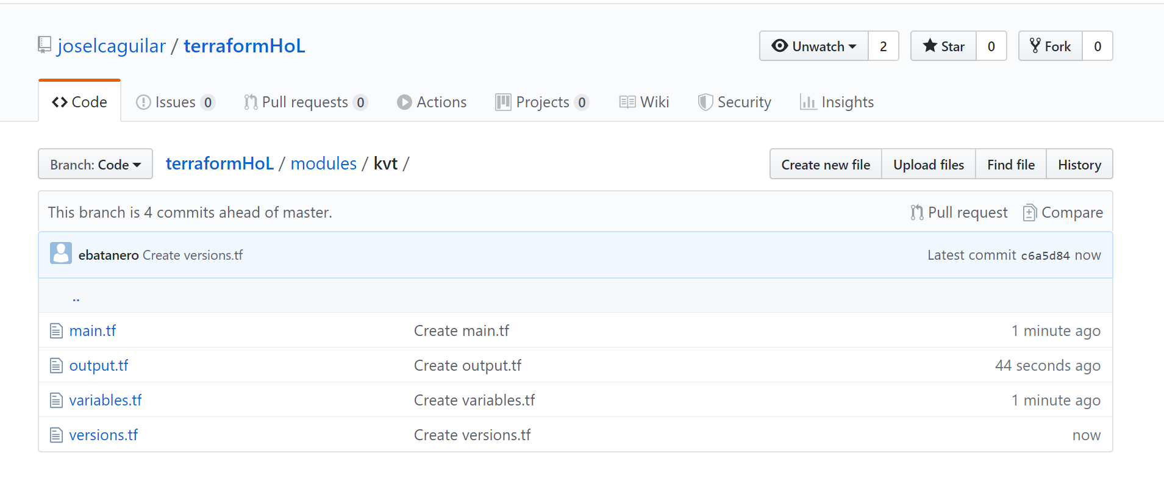
Task: Click the 1 minute ago timestamp for variables.tf
Action: (x=1056, y=400)
